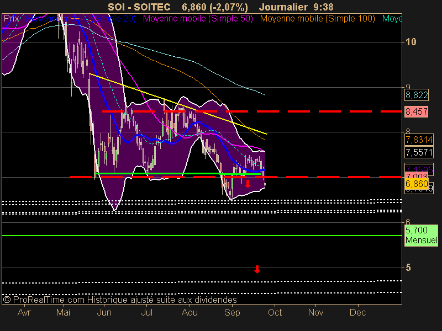Click the Nov month on time axis
Screen dimensions: 442x331
[315, 312]
